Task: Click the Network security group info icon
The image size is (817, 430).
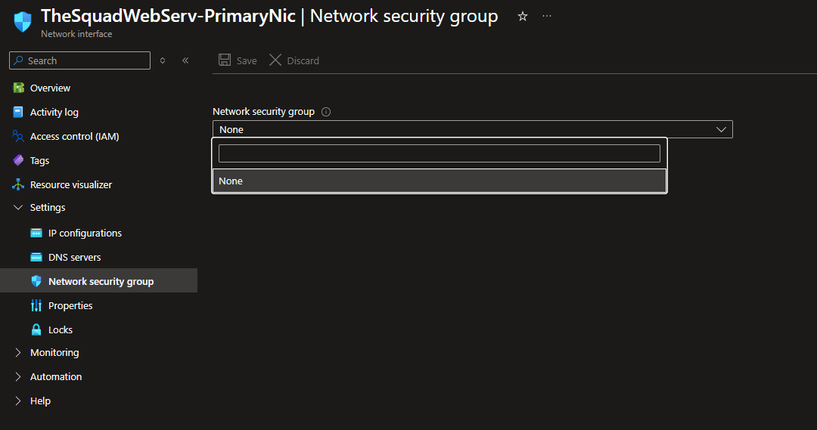Action: click(326, 112)
